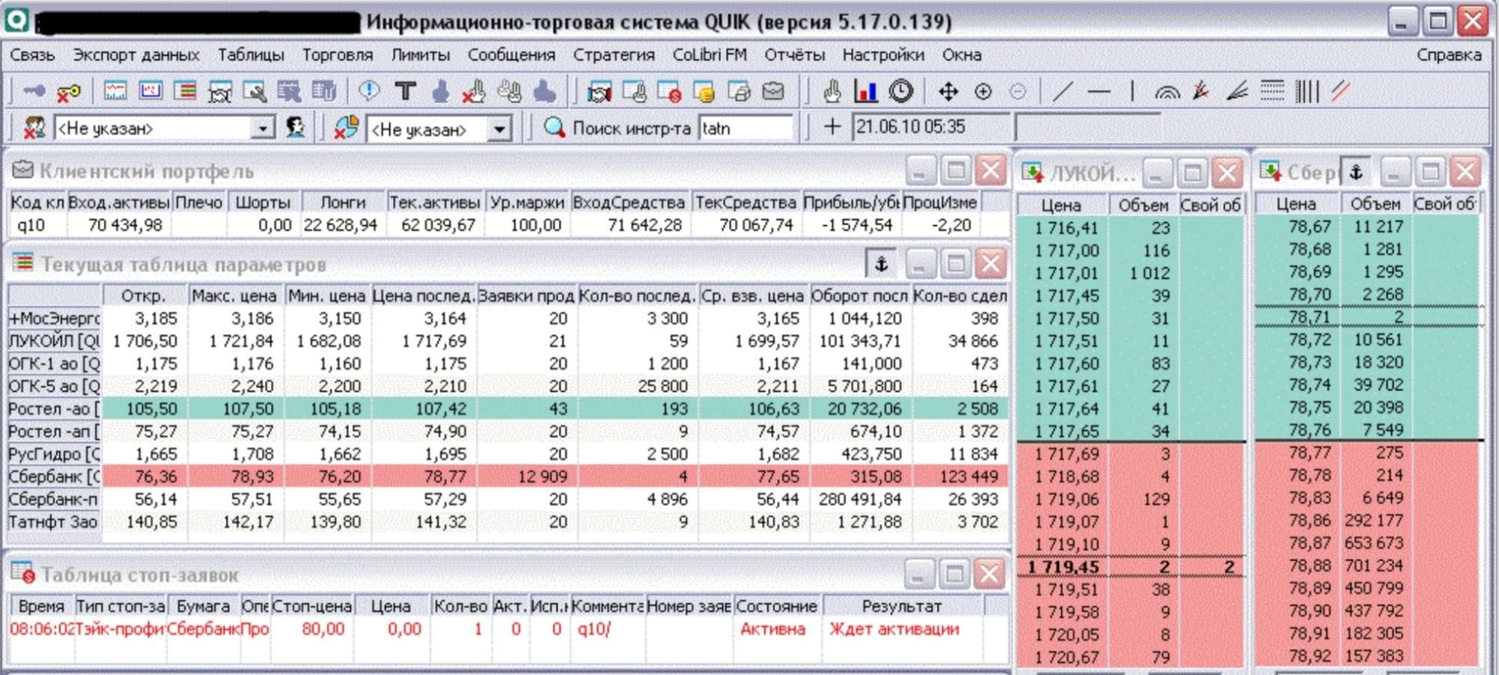This screenshot has height=675, width=1499.
Task: Select the horizontal dotted levels tool
Action: [x=1272, y=91]
